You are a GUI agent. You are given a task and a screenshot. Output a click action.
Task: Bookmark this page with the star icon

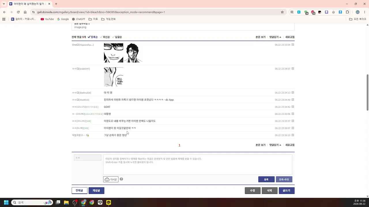tap(282, 12)
